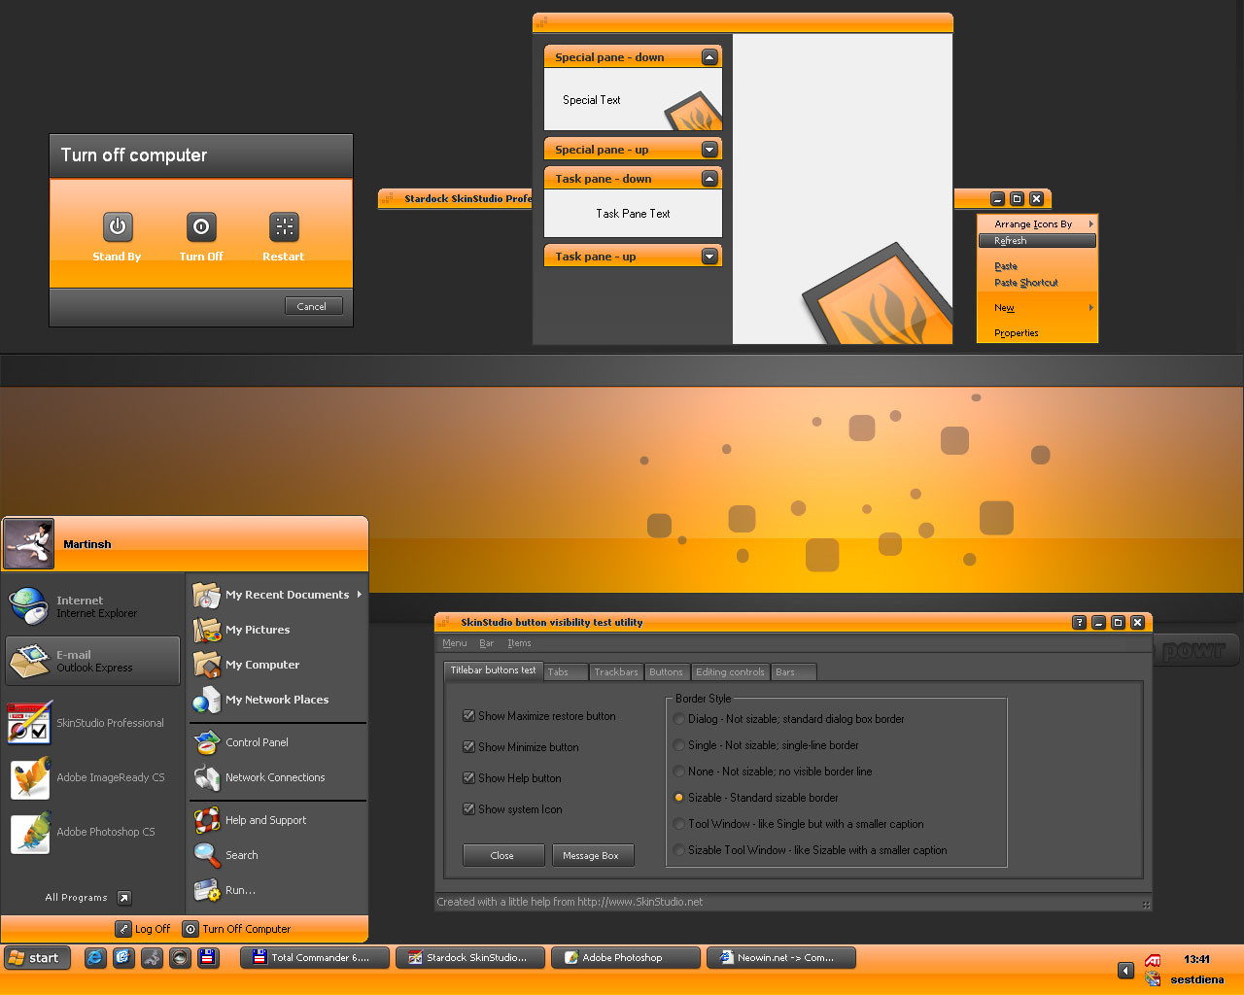Switch to the Trackbars tab
1244x995 pixels.
(x=616, y=672)
